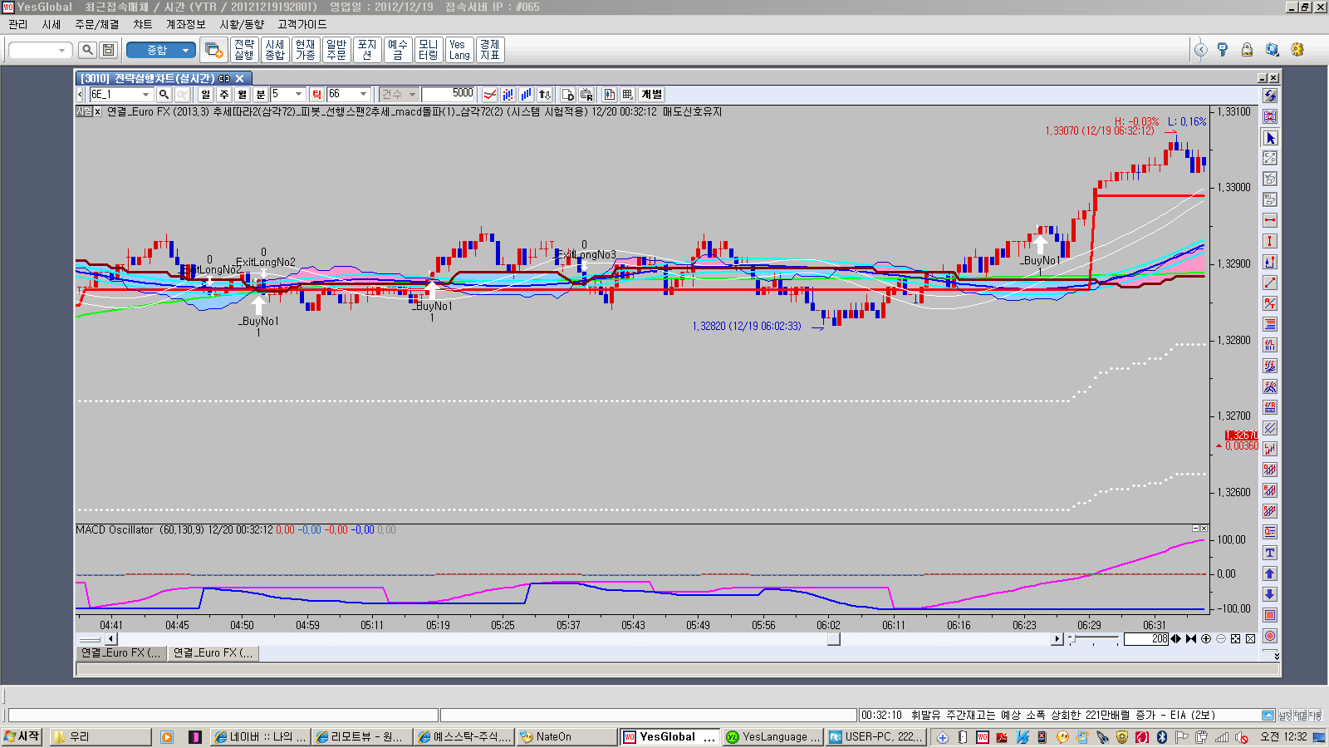The width and height of the screenshot is (1329, 748).
Task: Expand the 종합 blue dropdown
Action: [185, 51]
